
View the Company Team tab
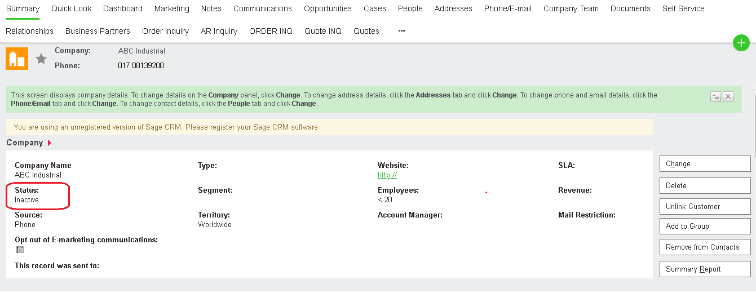click(571, 8)
